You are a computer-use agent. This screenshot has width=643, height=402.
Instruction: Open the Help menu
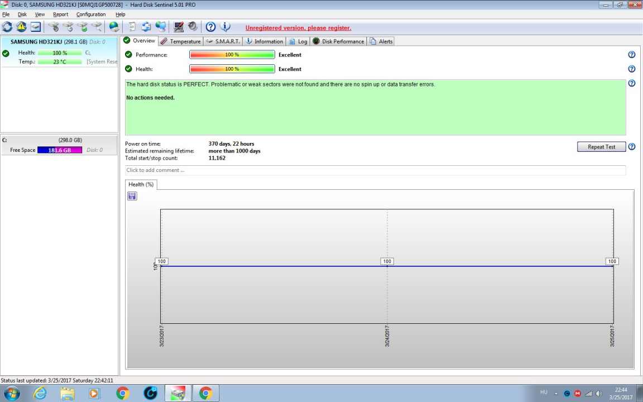pos(120,15)
